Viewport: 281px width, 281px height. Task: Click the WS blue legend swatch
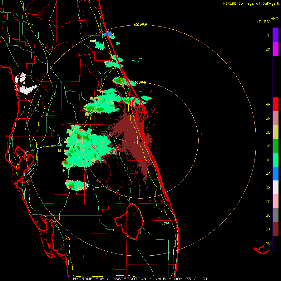tap(276, 174)
